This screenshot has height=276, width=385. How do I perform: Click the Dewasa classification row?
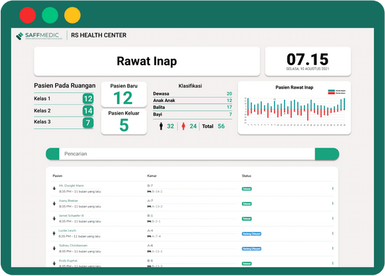coord(192,94)
